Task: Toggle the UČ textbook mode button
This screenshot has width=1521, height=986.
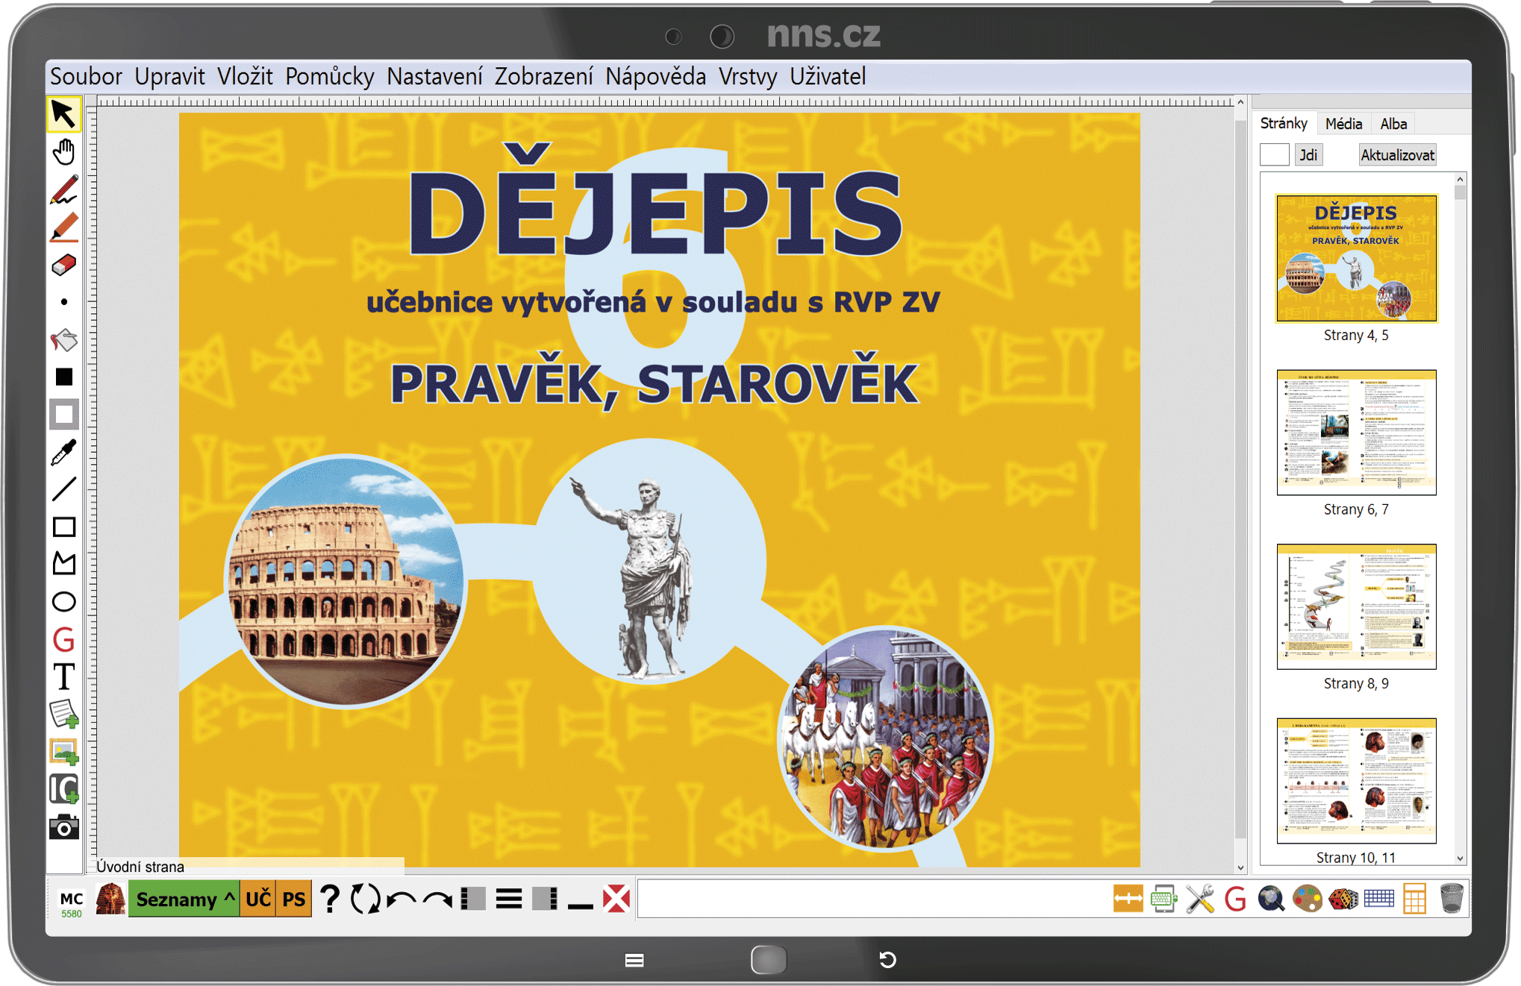Action: [x=258, y=899]
